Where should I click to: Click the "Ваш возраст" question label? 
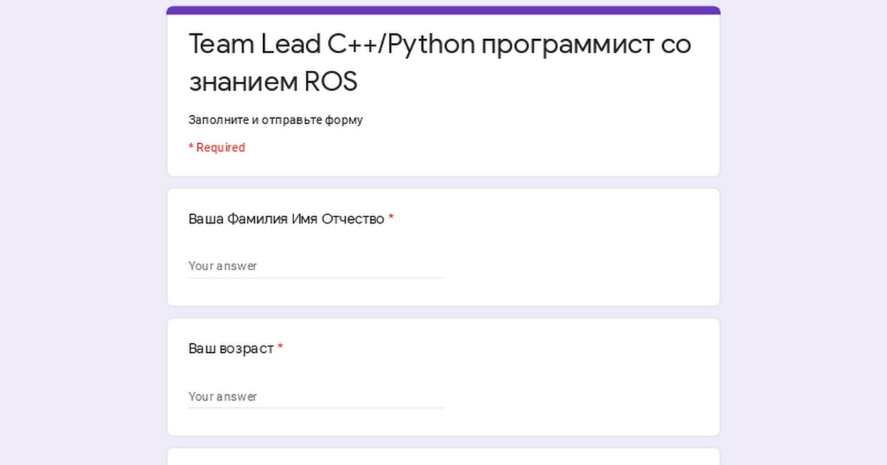(231, 348)
